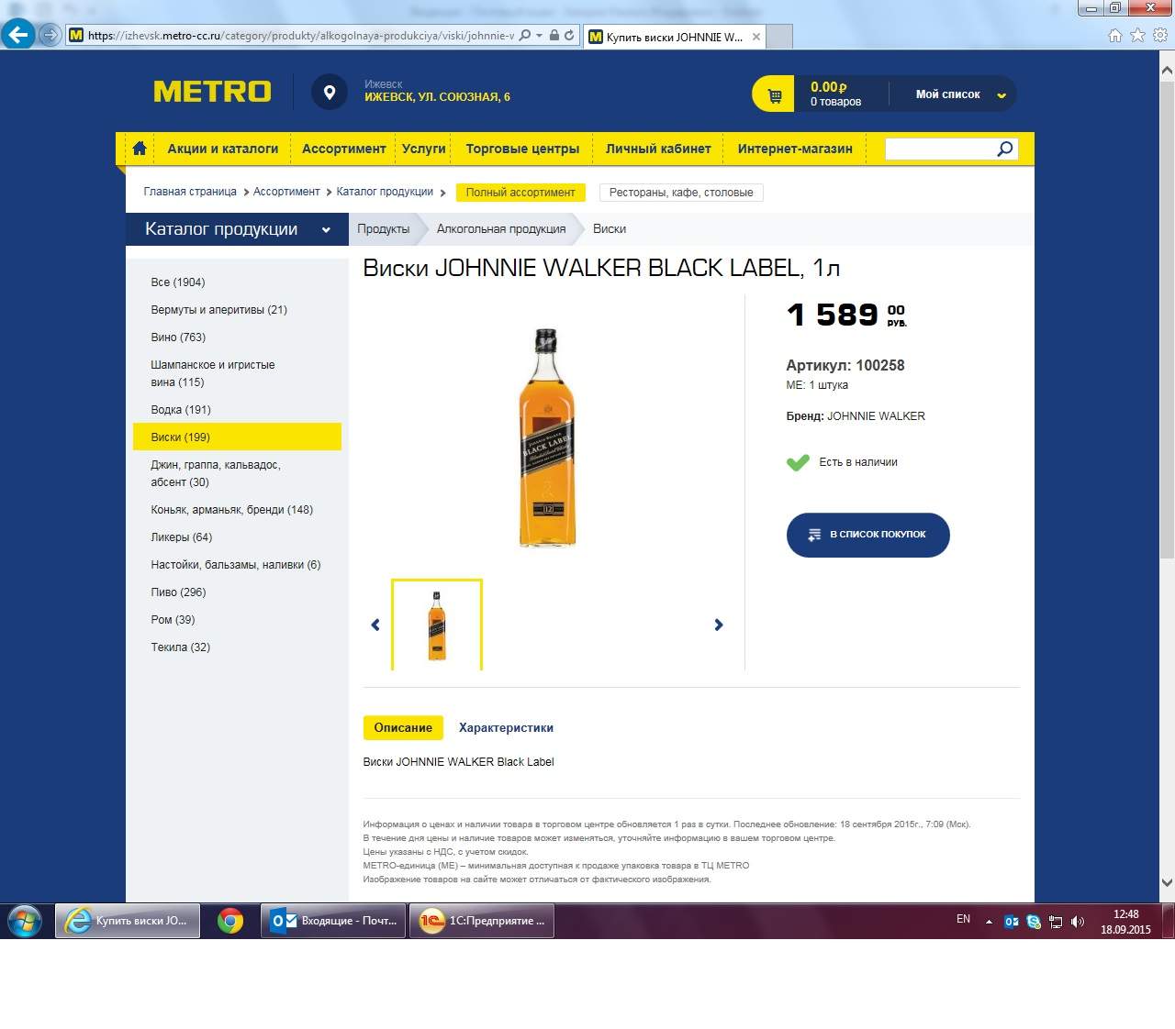
Task: Click the browser forward arrow
Action: click(x=50, y=36)
